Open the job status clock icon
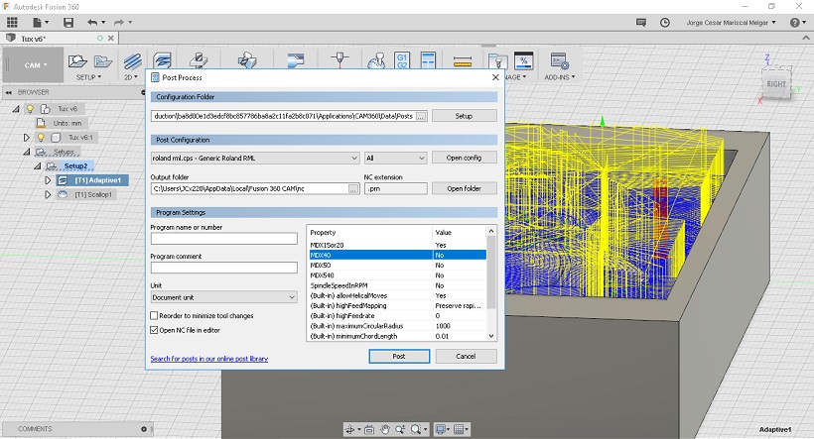 pos(664,22)
